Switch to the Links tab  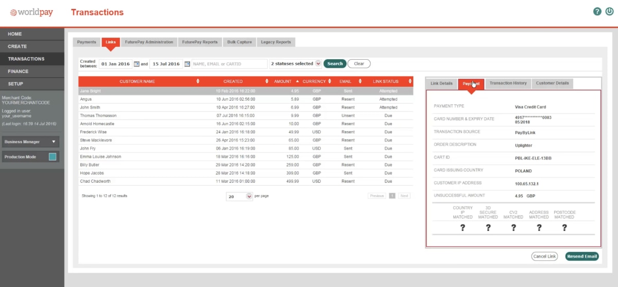pyautogui.click(x=111, y=42)
